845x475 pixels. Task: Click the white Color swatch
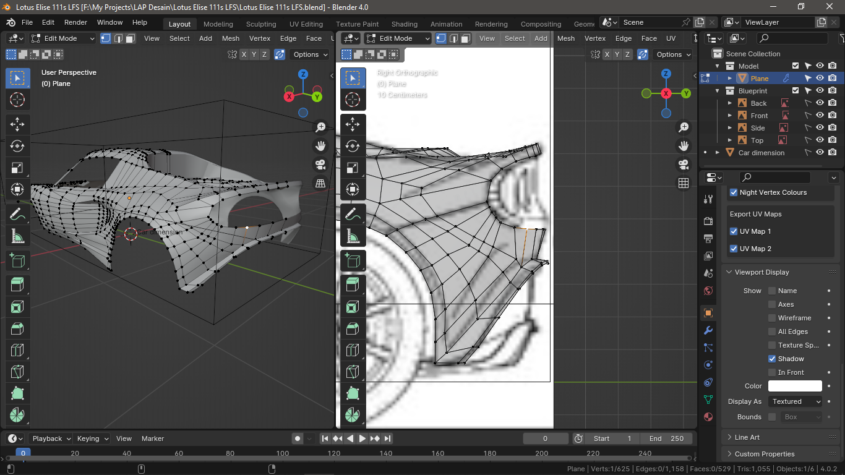[795, 386]
